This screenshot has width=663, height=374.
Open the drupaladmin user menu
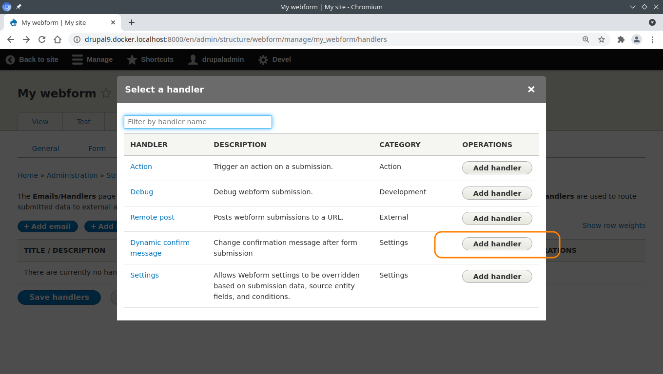[216, 59]
